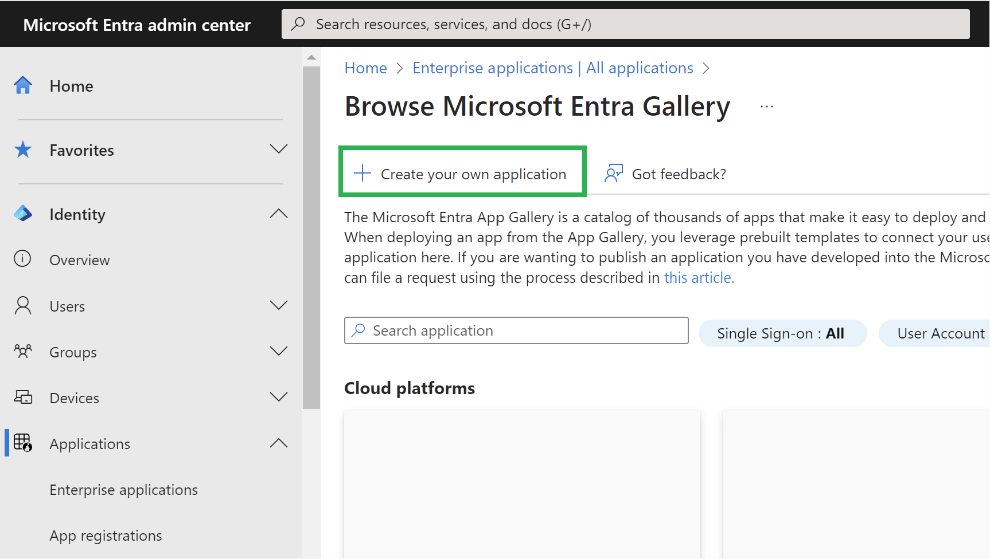Click the Got feedback? button
Screen dimensions: 990x559
pyautogui.click(x=665, y=174)
